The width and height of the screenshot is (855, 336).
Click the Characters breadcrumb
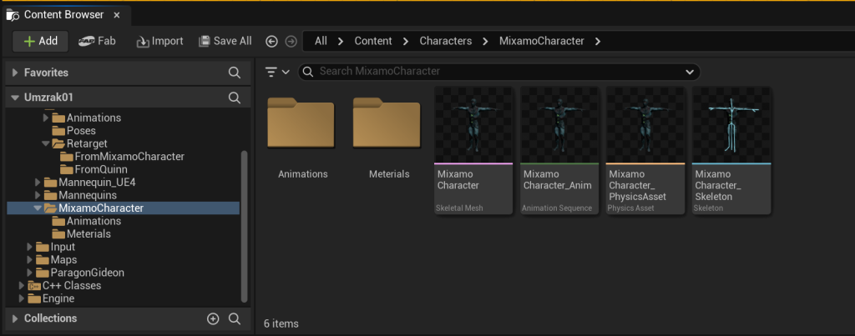[446, 41]
